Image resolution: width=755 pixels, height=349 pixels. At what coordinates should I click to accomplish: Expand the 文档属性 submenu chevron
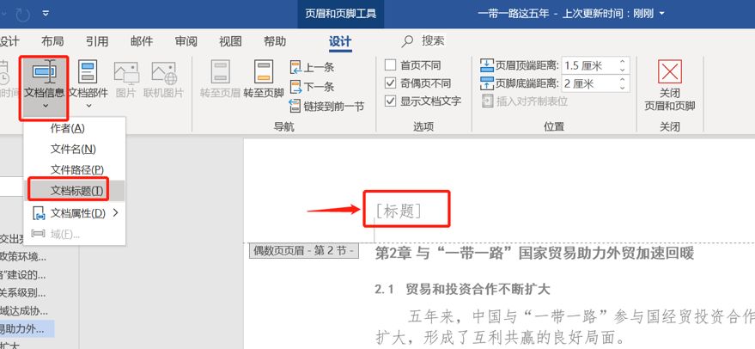[115, 212]
